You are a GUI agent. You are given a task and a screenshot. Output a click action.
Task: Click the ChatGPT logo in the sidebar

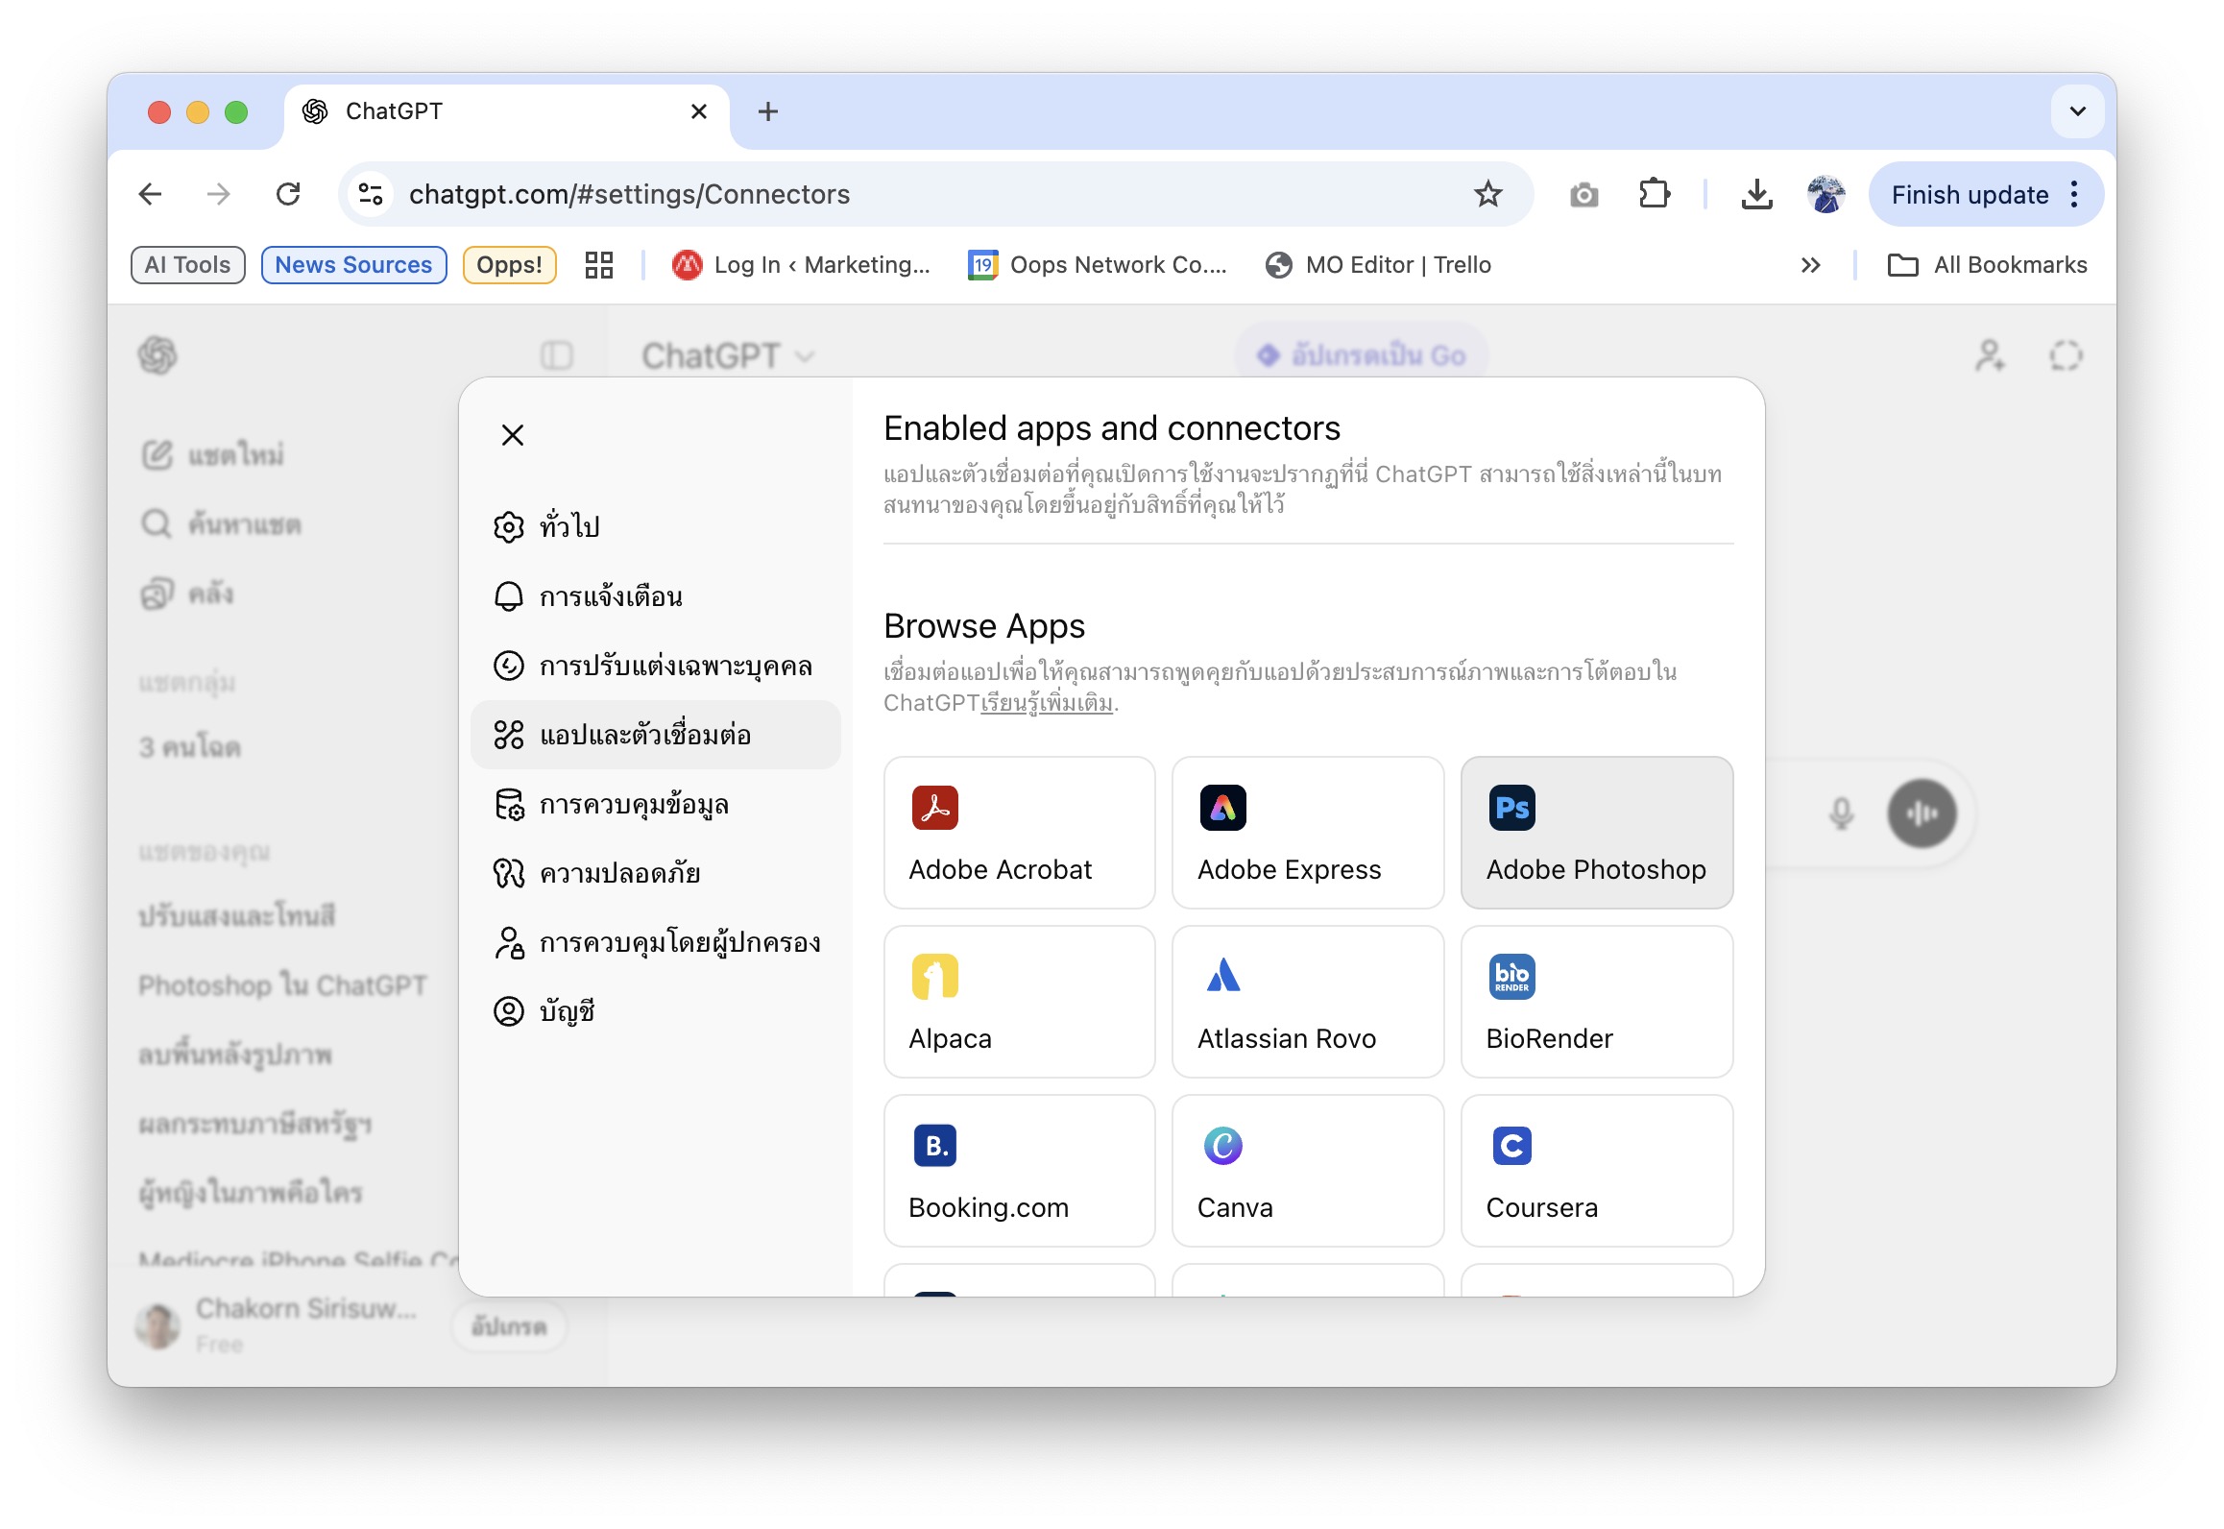[158, 356]
